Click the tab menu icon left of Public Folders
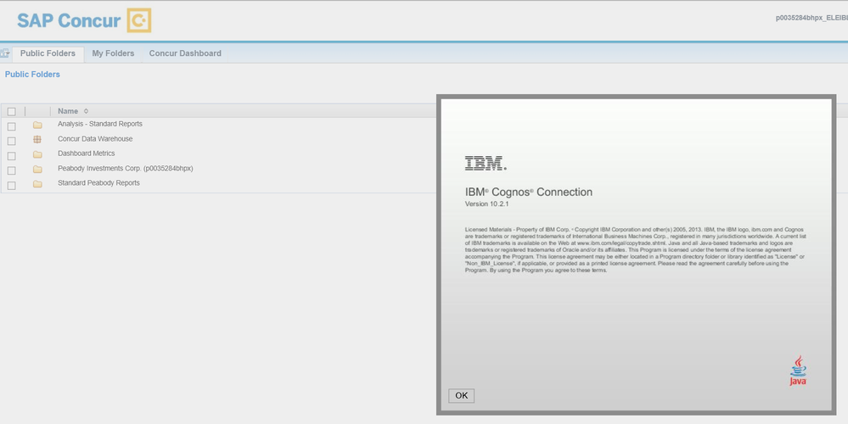This screenshot has width=848, height=424. [5, 53]
